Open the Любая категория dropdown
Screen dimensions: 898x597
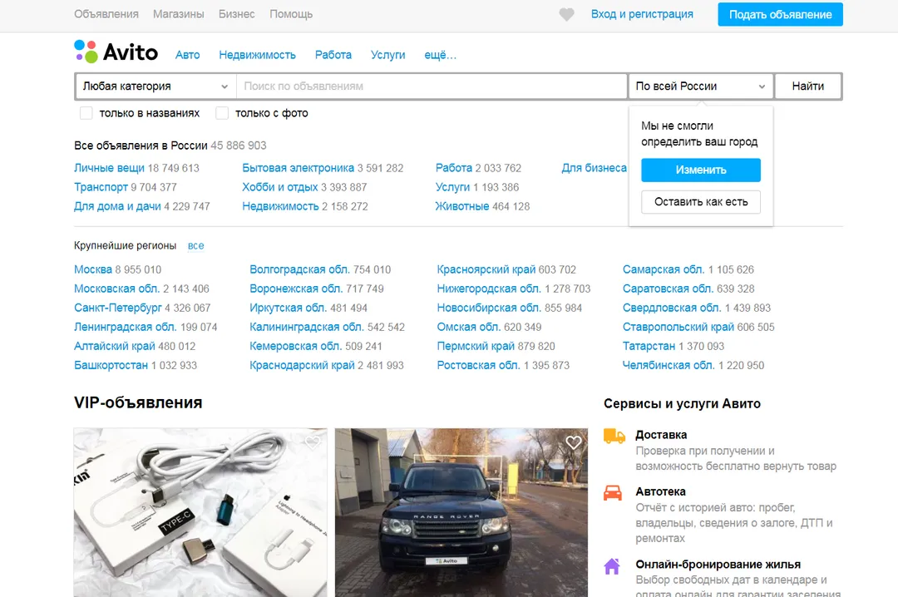click(155, 86)
